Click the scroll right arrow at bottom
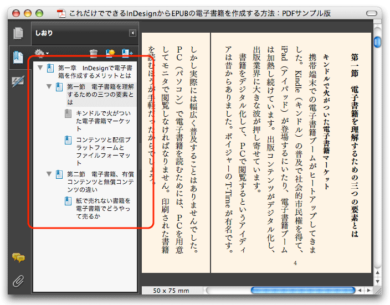This screenshot has width=390, height=305. 369,290
